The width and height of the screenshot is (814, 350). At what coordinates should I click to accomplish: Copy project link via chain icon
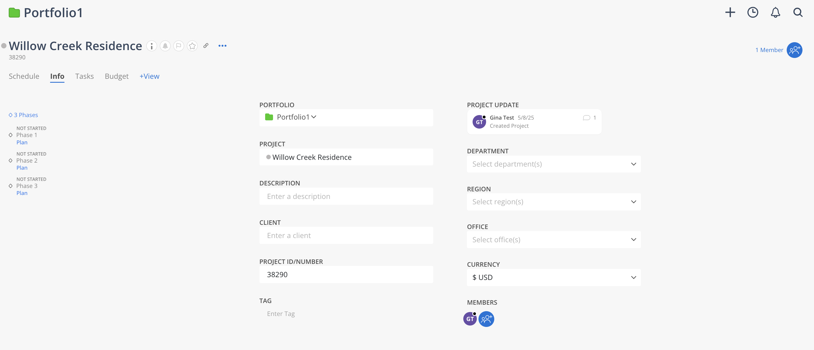(x=206, y=46)
